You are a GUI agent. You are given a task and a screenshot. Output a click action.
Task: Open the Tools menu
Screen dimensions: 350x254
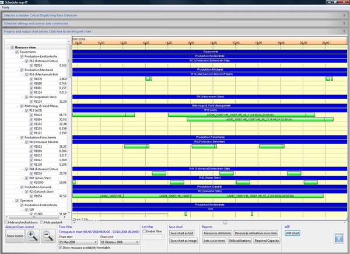(5, 8)
